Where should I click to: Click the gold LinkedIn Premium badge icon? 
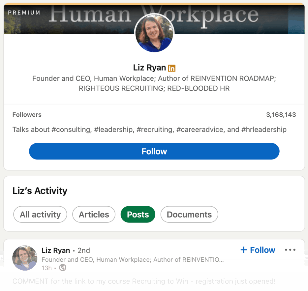coord(171,68)
